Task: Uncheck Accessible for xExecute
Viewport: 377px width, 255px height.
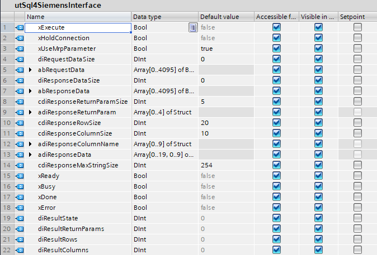Action: [x=276, y=27]
